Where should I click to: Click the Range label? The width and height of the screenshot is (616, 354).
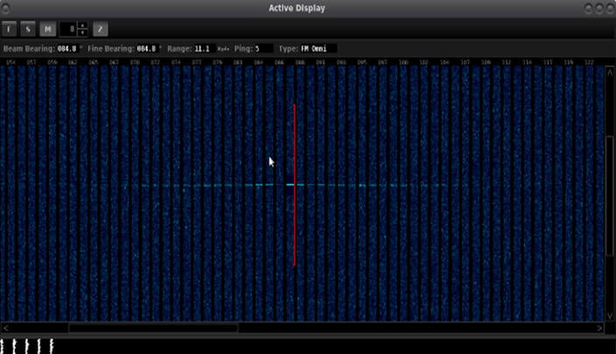point(179,49)
